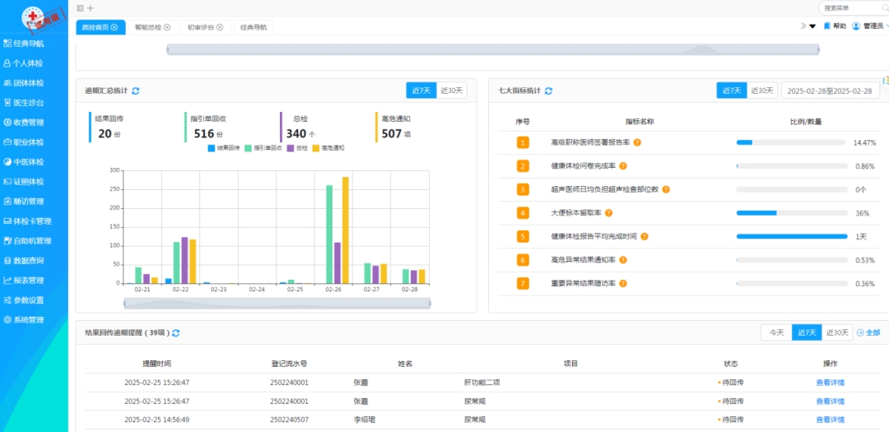Screen dimensions: 889x432
Task: Select 今天 in 结果回传逾期提醒
Action: pos(776,332)
